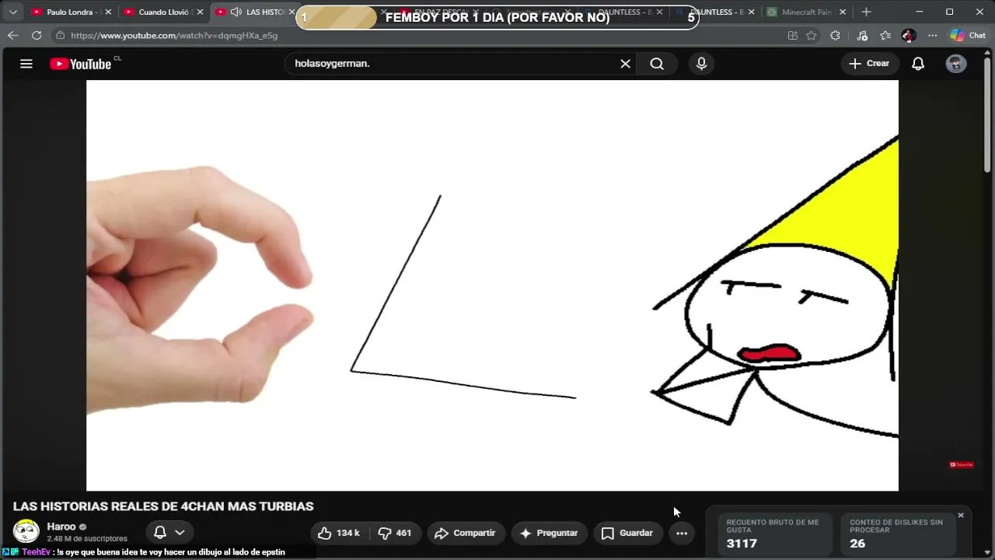Bookmark this page with the star icon
Screen dimensions: 995x560
pos(812,35)
